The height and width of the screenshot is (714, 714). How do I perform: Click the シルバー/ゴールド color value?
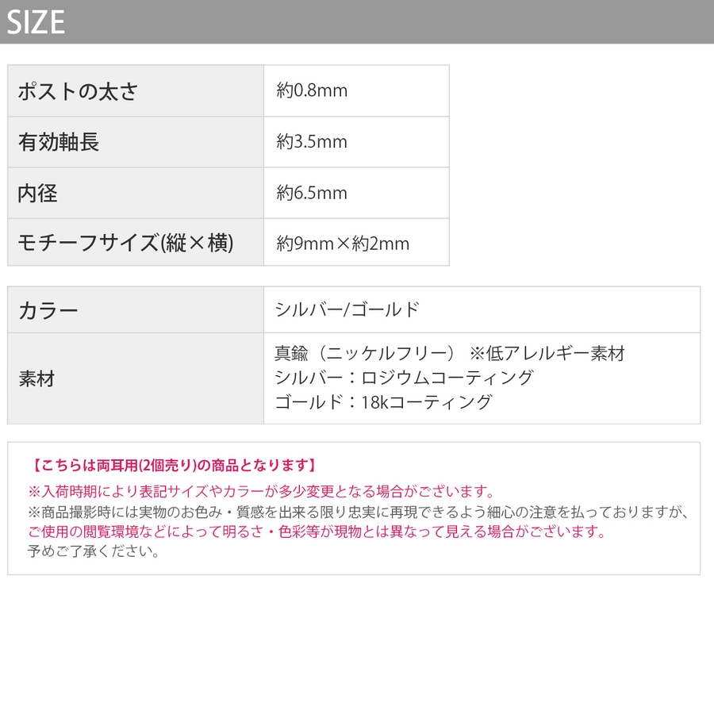click(x=347, y=310)
